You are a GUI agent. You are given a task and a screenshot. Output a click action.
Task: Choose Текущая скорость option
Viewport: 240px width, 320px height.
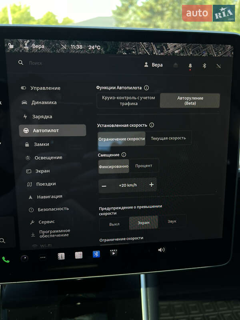click(x=168, y=138)
